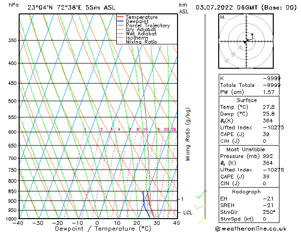
Task: Click the blue Dewpoint legend line
Action: pyautogui.click(x=120, y=21)
